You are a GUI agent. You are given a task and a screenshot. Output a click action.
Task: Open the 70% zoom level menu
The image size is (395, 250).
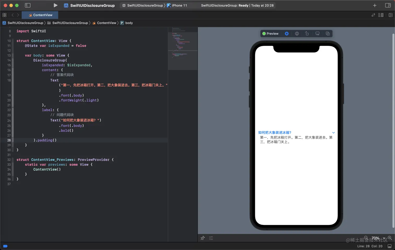point(378,238)
